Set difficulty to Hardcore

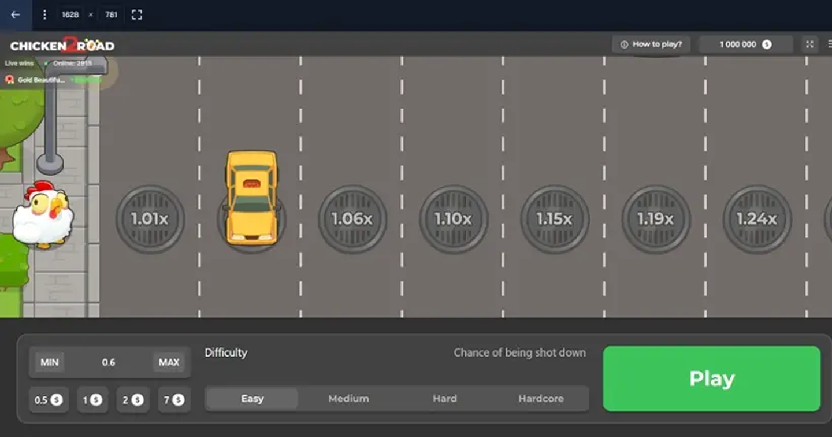point(541,399)
